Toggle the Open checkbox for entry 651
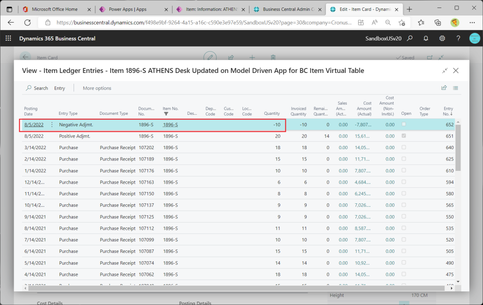This screenshot has height=305, width=483. coord(404,136)
